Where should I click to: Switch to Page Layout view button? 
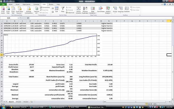pyautogui.click(x=149, y=104)
